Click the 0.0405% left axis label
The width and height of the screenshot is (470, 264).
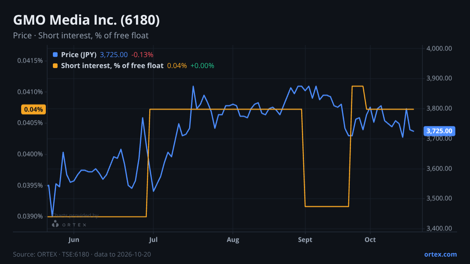[x=30, y=123]
